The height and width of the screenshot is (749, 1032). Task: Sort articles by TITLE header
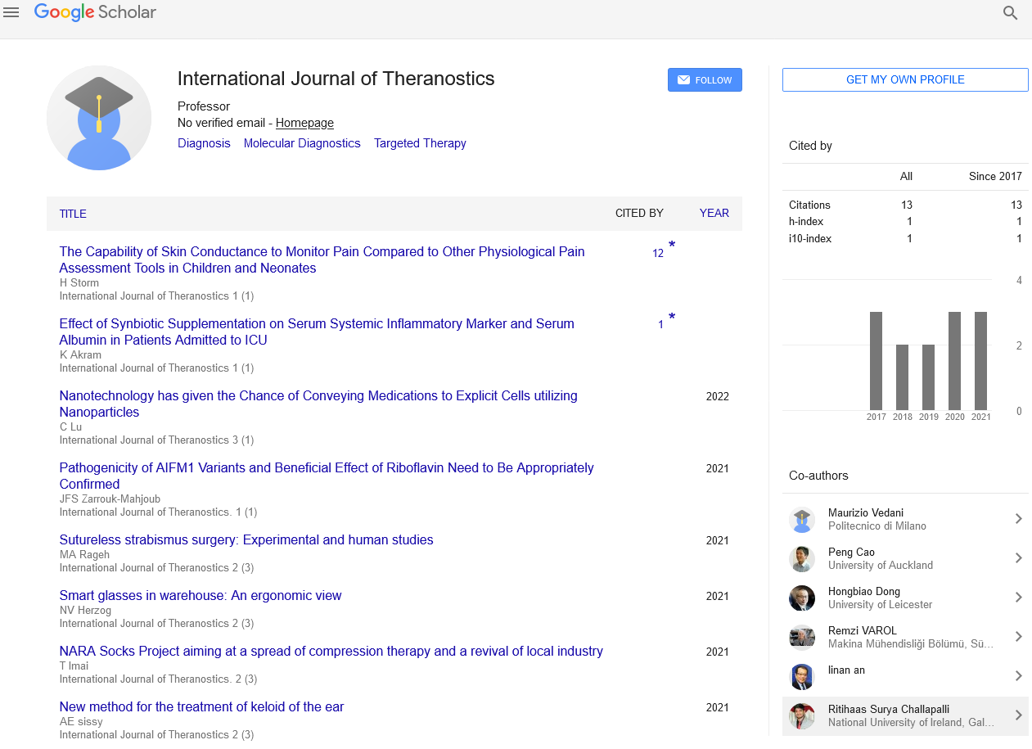coord(73,214)
